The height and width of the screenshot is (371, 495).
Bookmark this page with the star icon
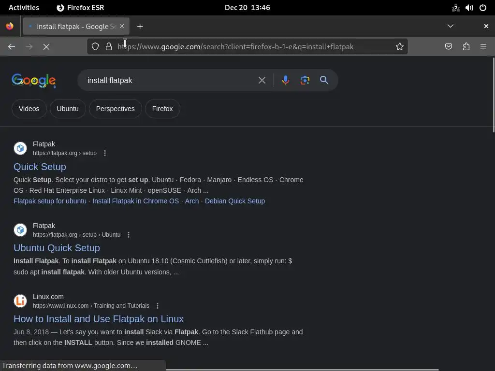pos(400,47)
